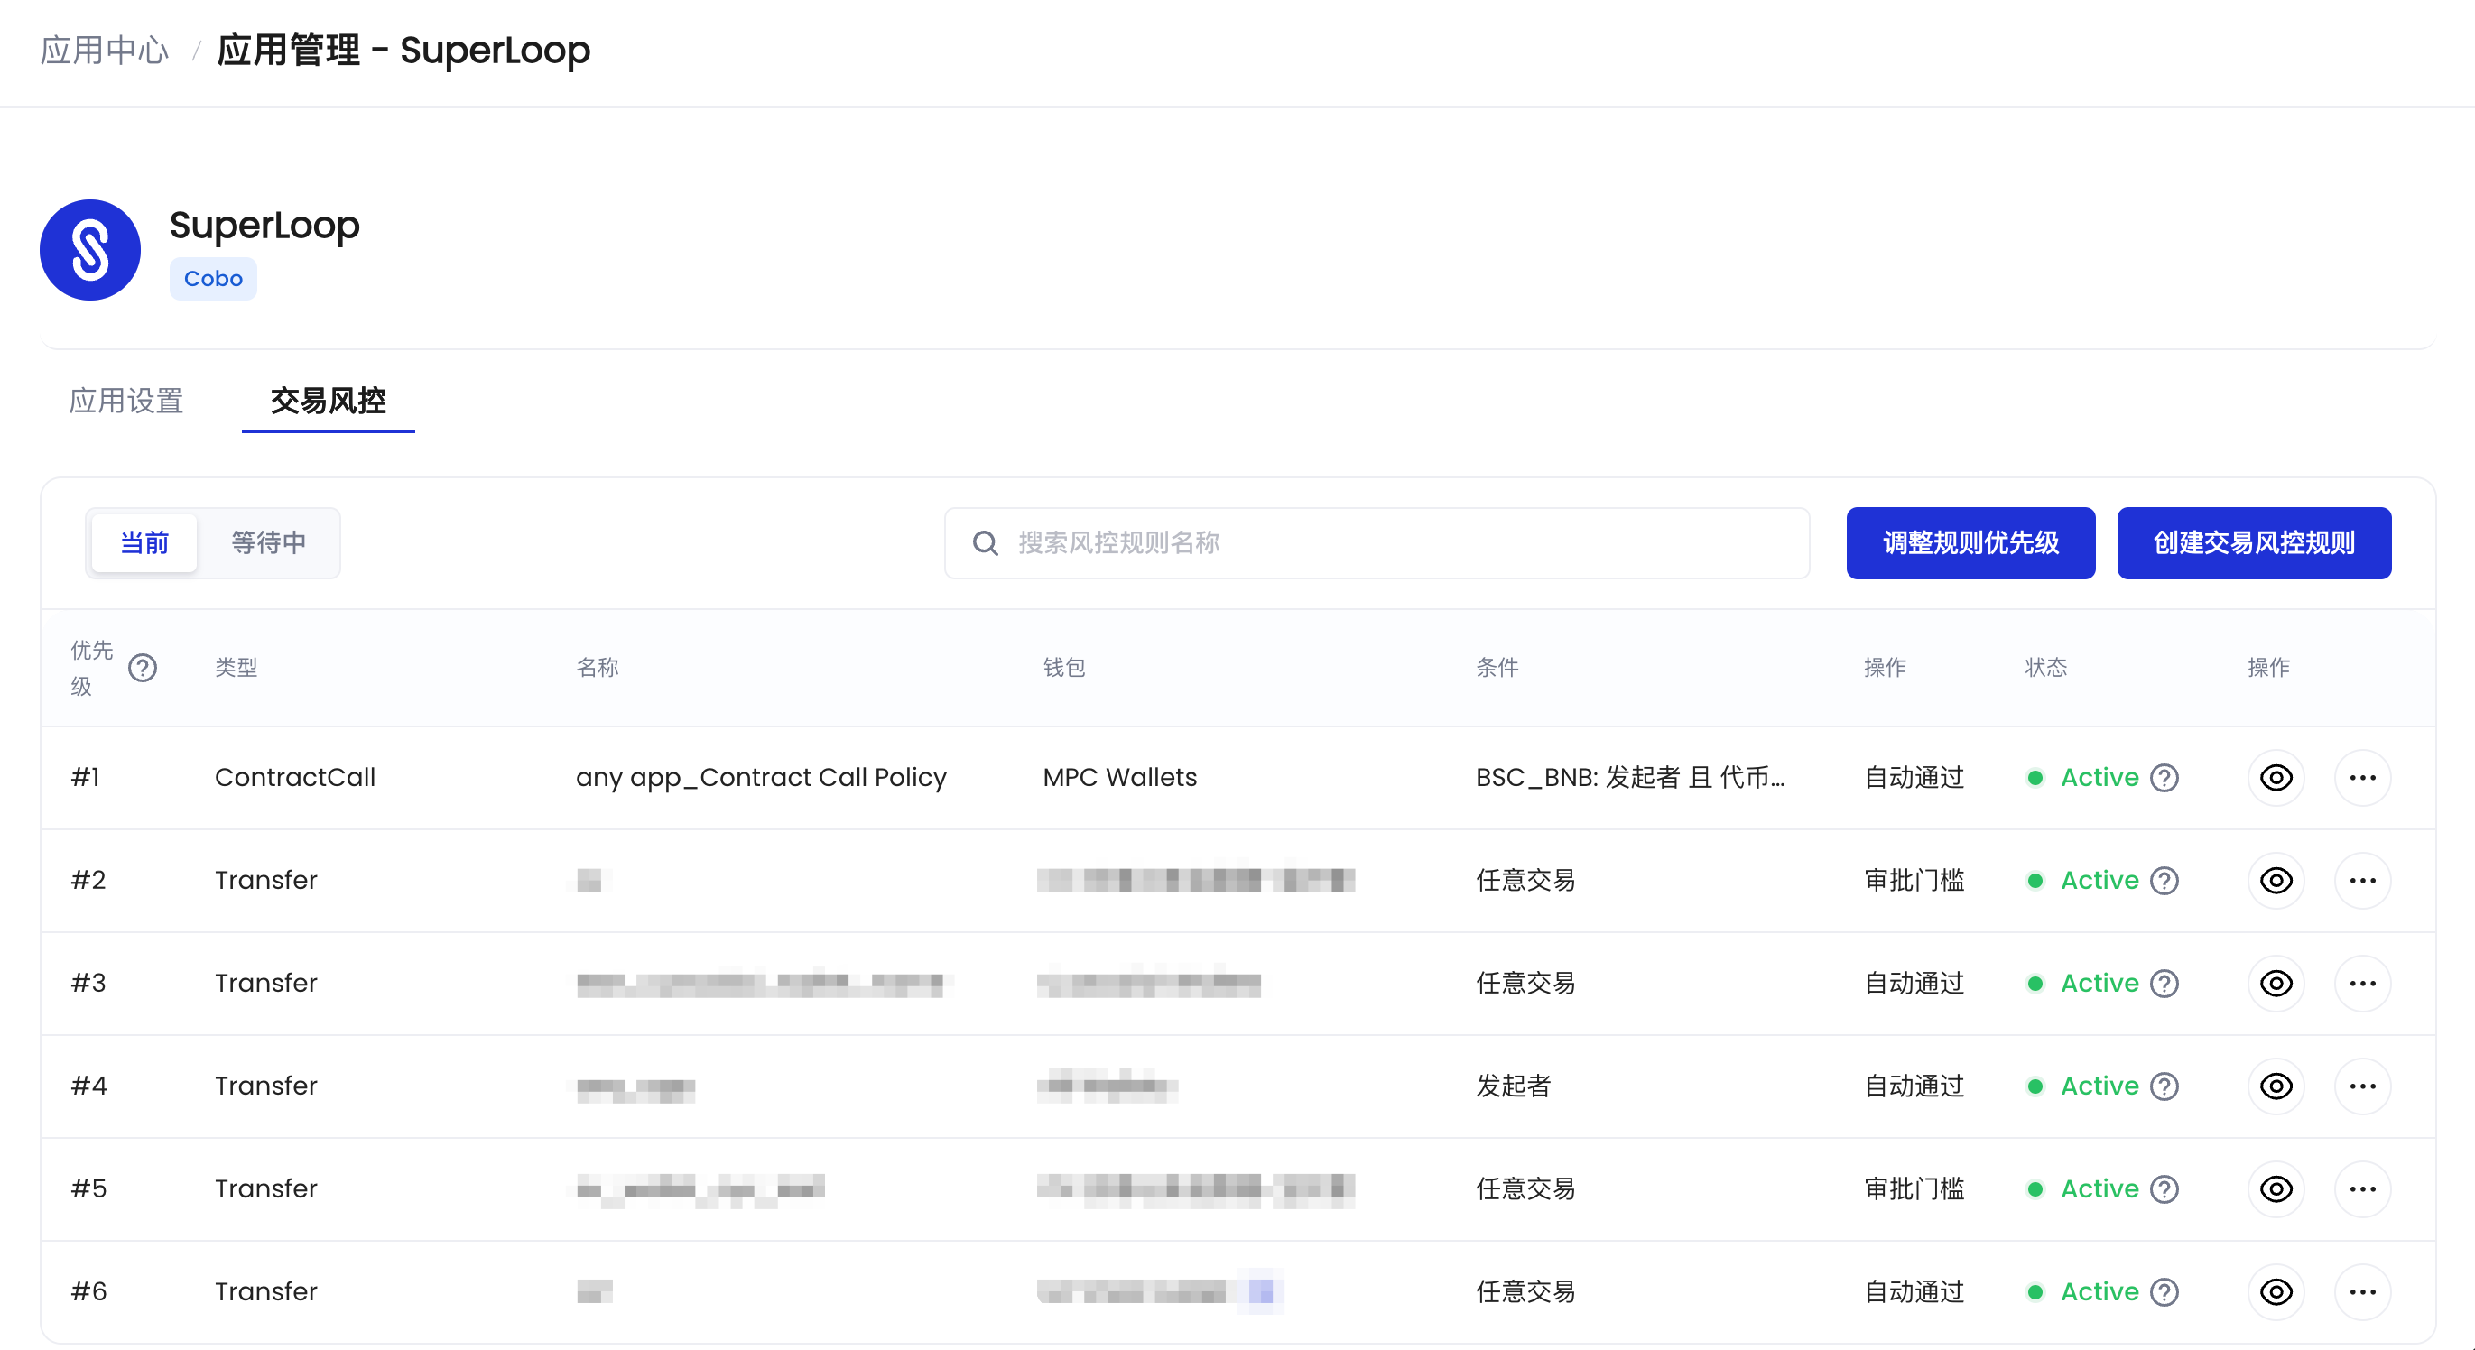This screenshot has height=1350, width=2475.
Task: Click the priority column help icon
Action: coord(143,667)
